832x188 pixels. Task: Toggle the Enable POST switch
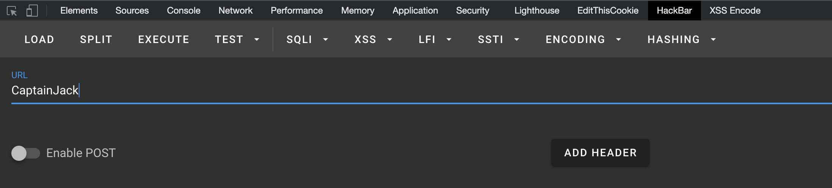coord(25,153)
